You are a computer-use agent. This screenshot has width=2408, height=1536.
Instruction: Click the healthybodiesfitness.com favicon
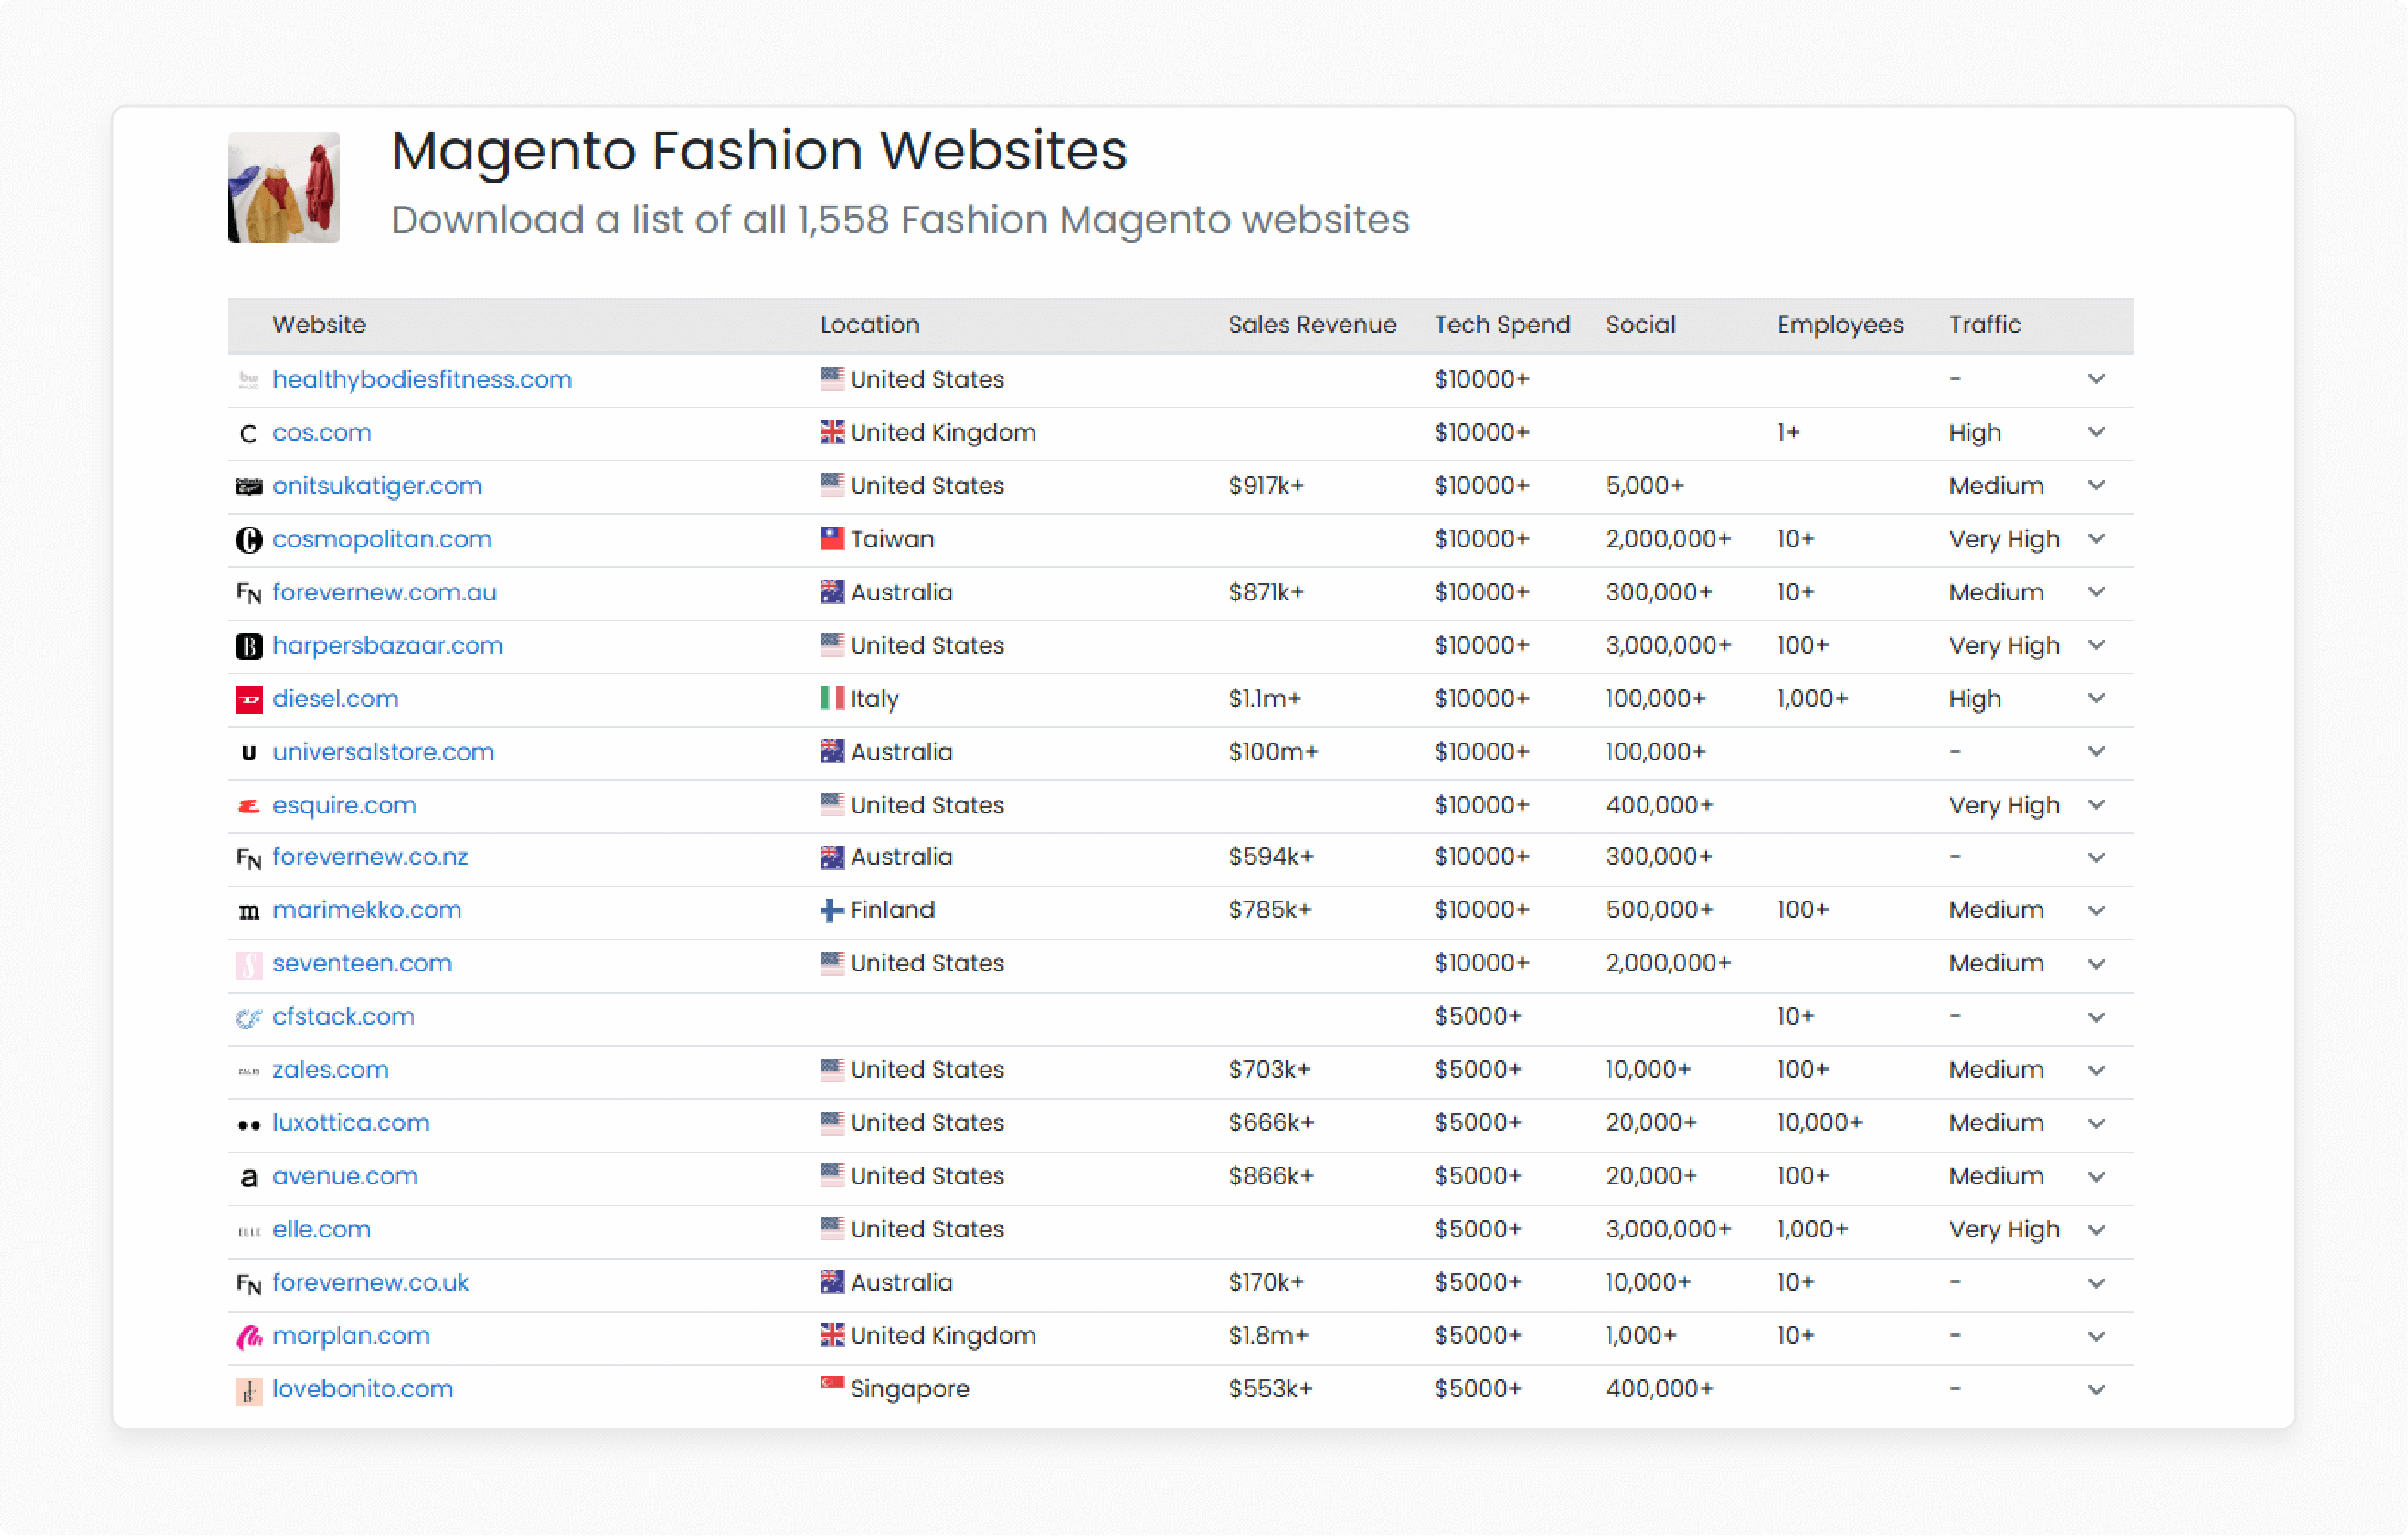249,380
